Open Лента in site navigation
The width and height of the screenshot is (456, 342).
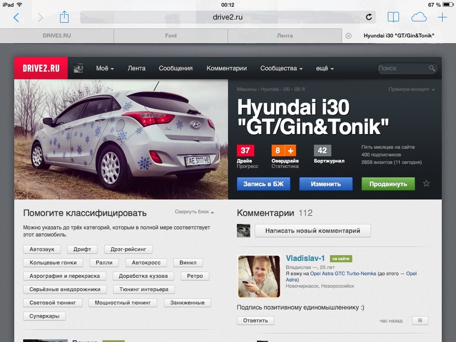[x=136, y=68]
